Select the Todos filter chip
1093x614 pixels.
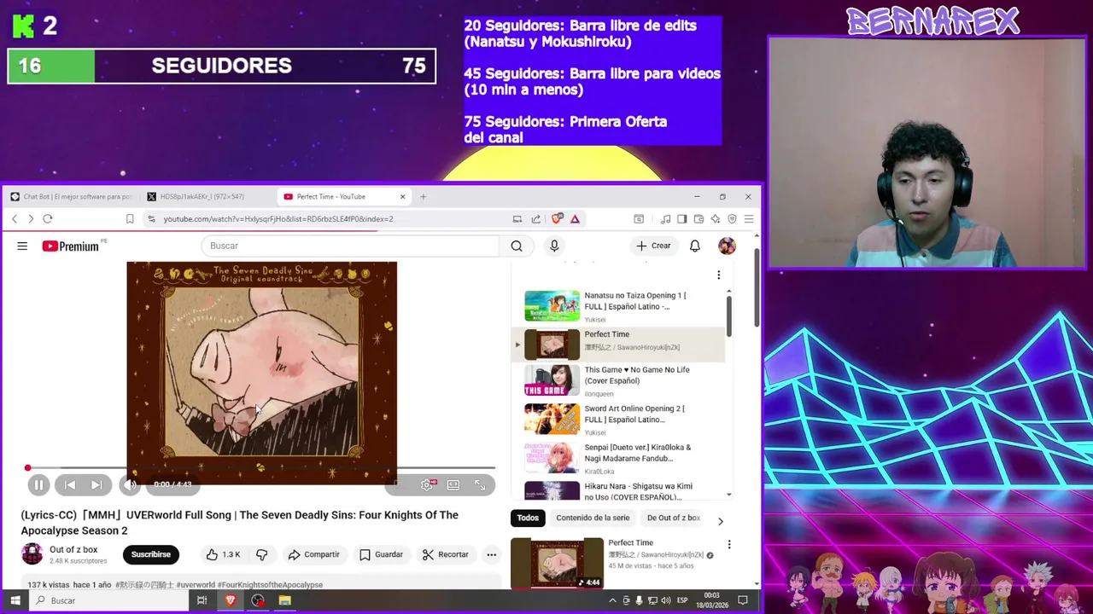click(528, 518)
